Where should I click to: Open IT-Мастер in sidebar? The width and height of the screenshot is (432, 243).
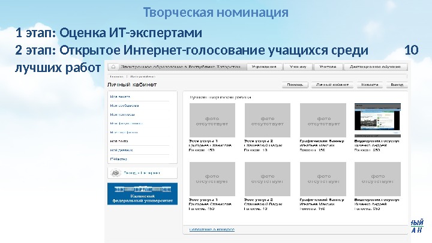tap(118, 159)
